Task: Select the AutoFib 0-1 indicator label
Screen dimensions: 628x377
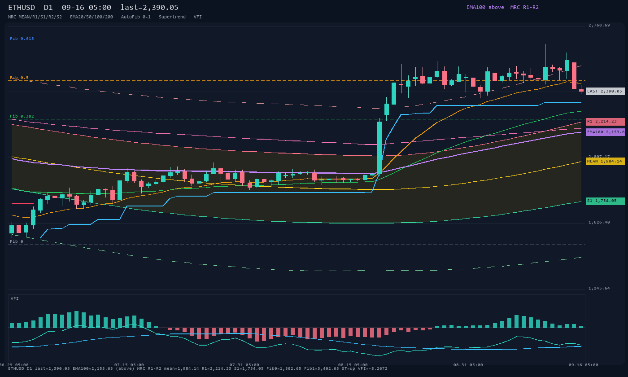Action: pyautogui.click(x=136, y=17)
